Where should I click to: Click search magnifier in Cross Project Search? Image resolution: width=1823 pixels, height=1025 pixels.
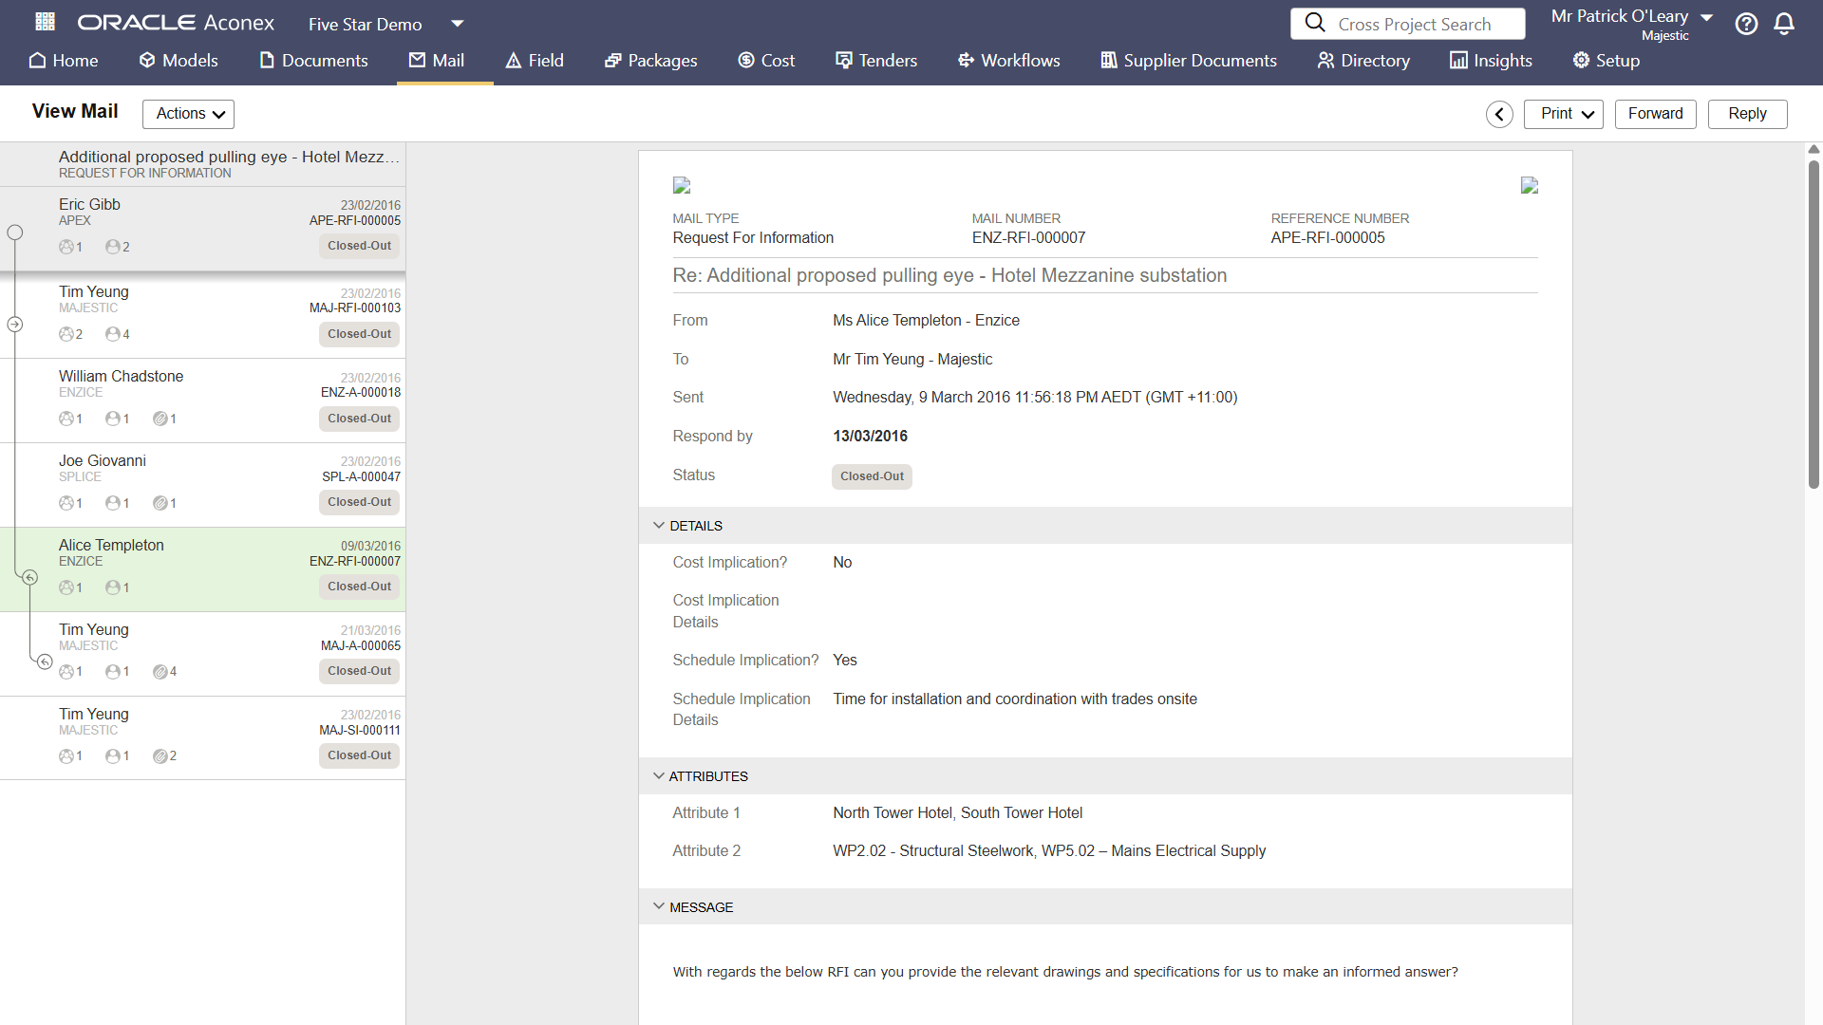[x=1315, y=23]
